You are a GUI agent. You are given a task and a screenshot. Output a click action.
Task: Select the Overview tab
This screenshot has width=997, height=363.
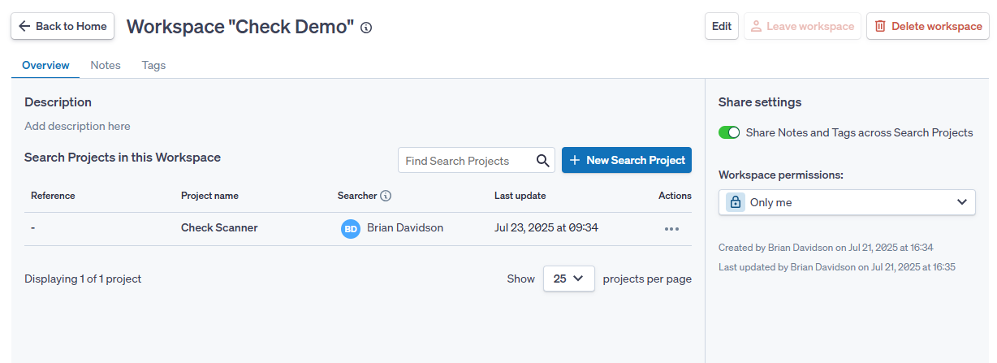point(45,65)
